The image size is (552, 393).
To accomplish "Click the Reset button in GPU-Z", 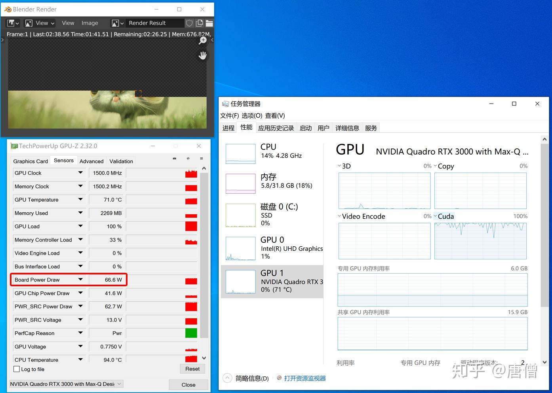I will [x=192, y=368].
